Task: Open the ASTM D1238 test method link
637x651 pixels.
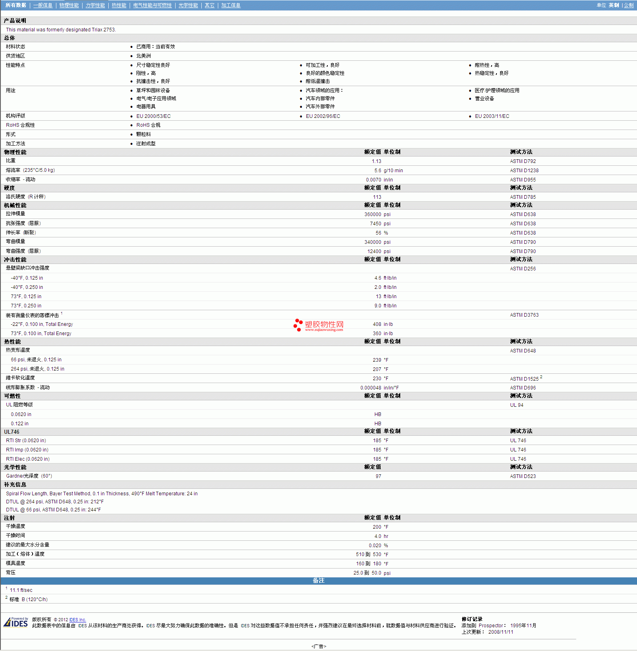Action: click(524, 171)
